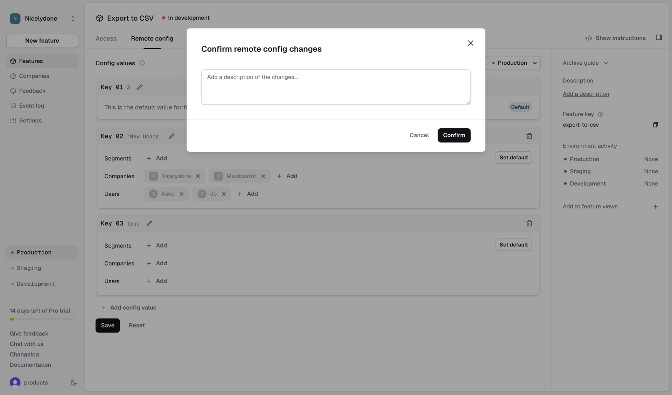
Task: Open the Production environment dropdown
Action: (513, 63)
